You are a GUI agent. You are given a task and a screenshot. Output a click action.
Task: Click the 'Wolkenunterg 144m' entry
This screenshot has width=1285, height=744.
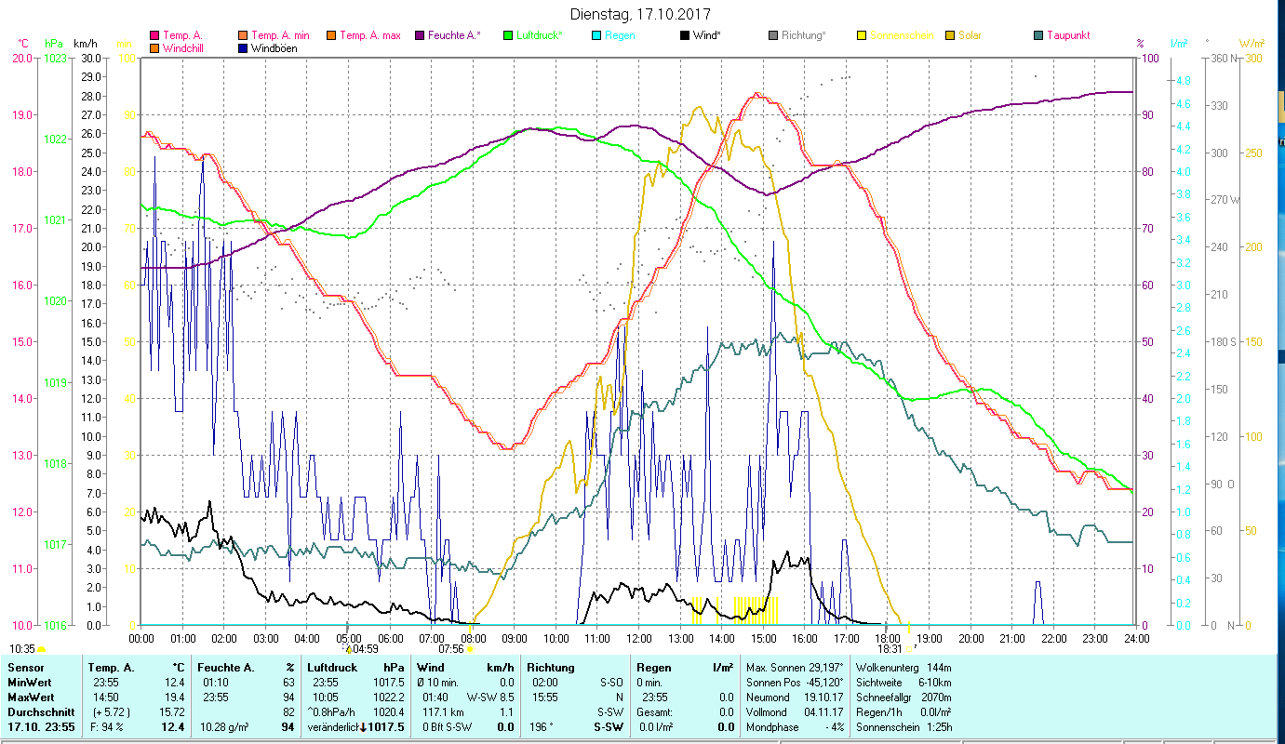(904, 668)
